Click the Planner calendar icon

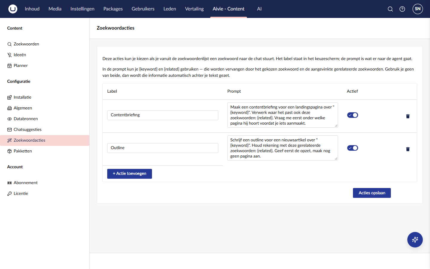[x=10, y=66]
